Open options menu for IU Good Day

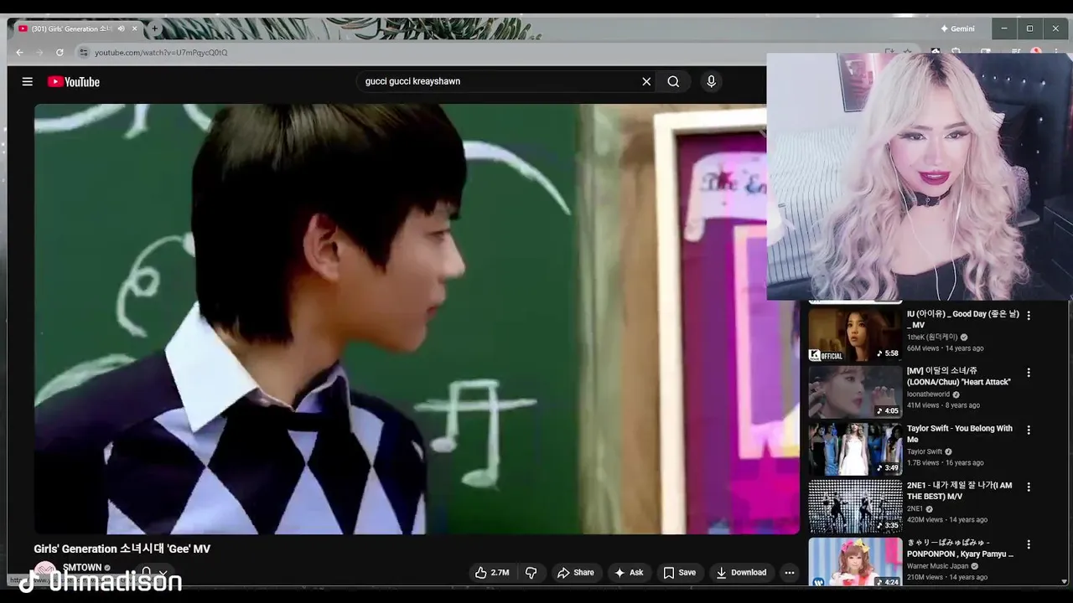(x=1029, y=316)
